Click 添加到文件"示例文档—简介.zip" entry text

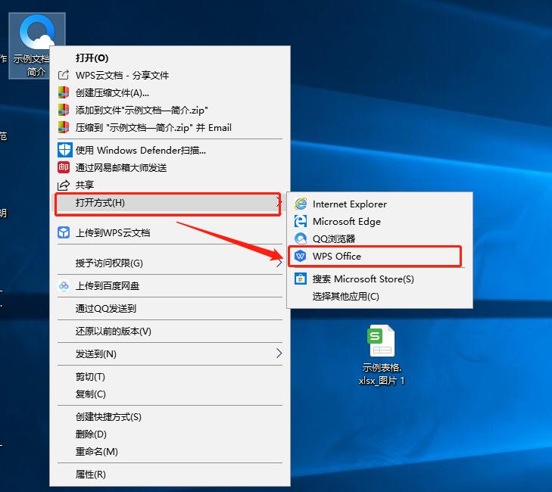[x=142, y=111]
